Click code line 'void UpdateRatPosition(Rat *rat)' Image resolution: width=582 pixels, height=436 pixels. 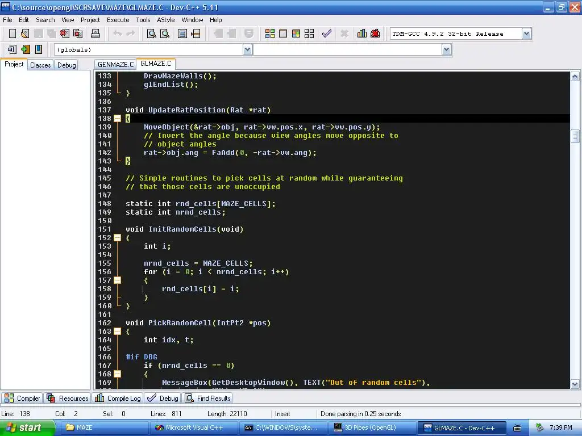198,110
